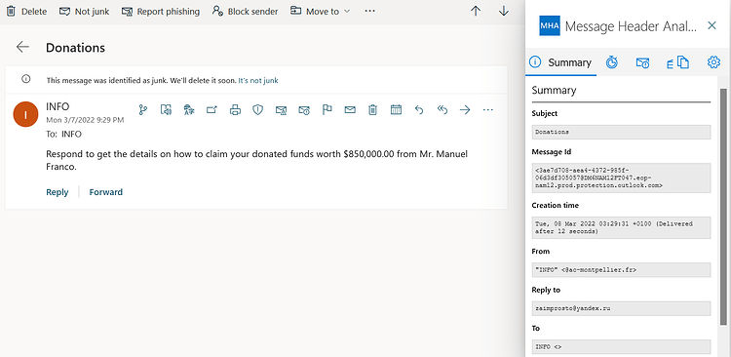Go to previous message with up arrow
The image size is (731, 357).
coord(476,11)
